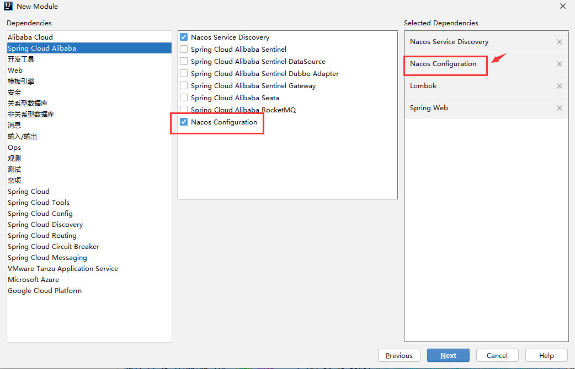Uncheck Nacos Service Discovery checkbox
This screenshot has height=369, width=575.
click(184, 37)
